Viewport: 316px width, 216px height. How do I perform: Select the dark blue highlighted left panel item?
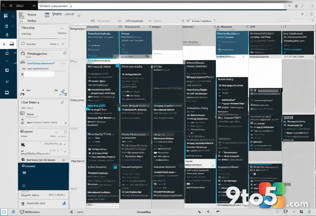[43, 176]
